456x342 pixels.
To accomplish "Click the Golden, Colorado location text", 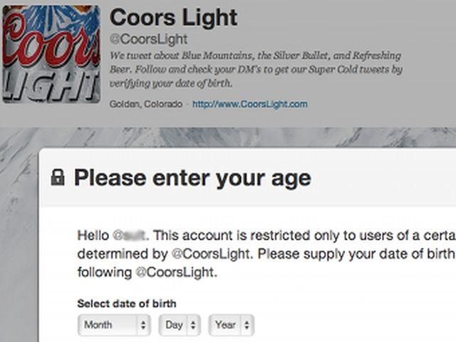I will point(146,104).
